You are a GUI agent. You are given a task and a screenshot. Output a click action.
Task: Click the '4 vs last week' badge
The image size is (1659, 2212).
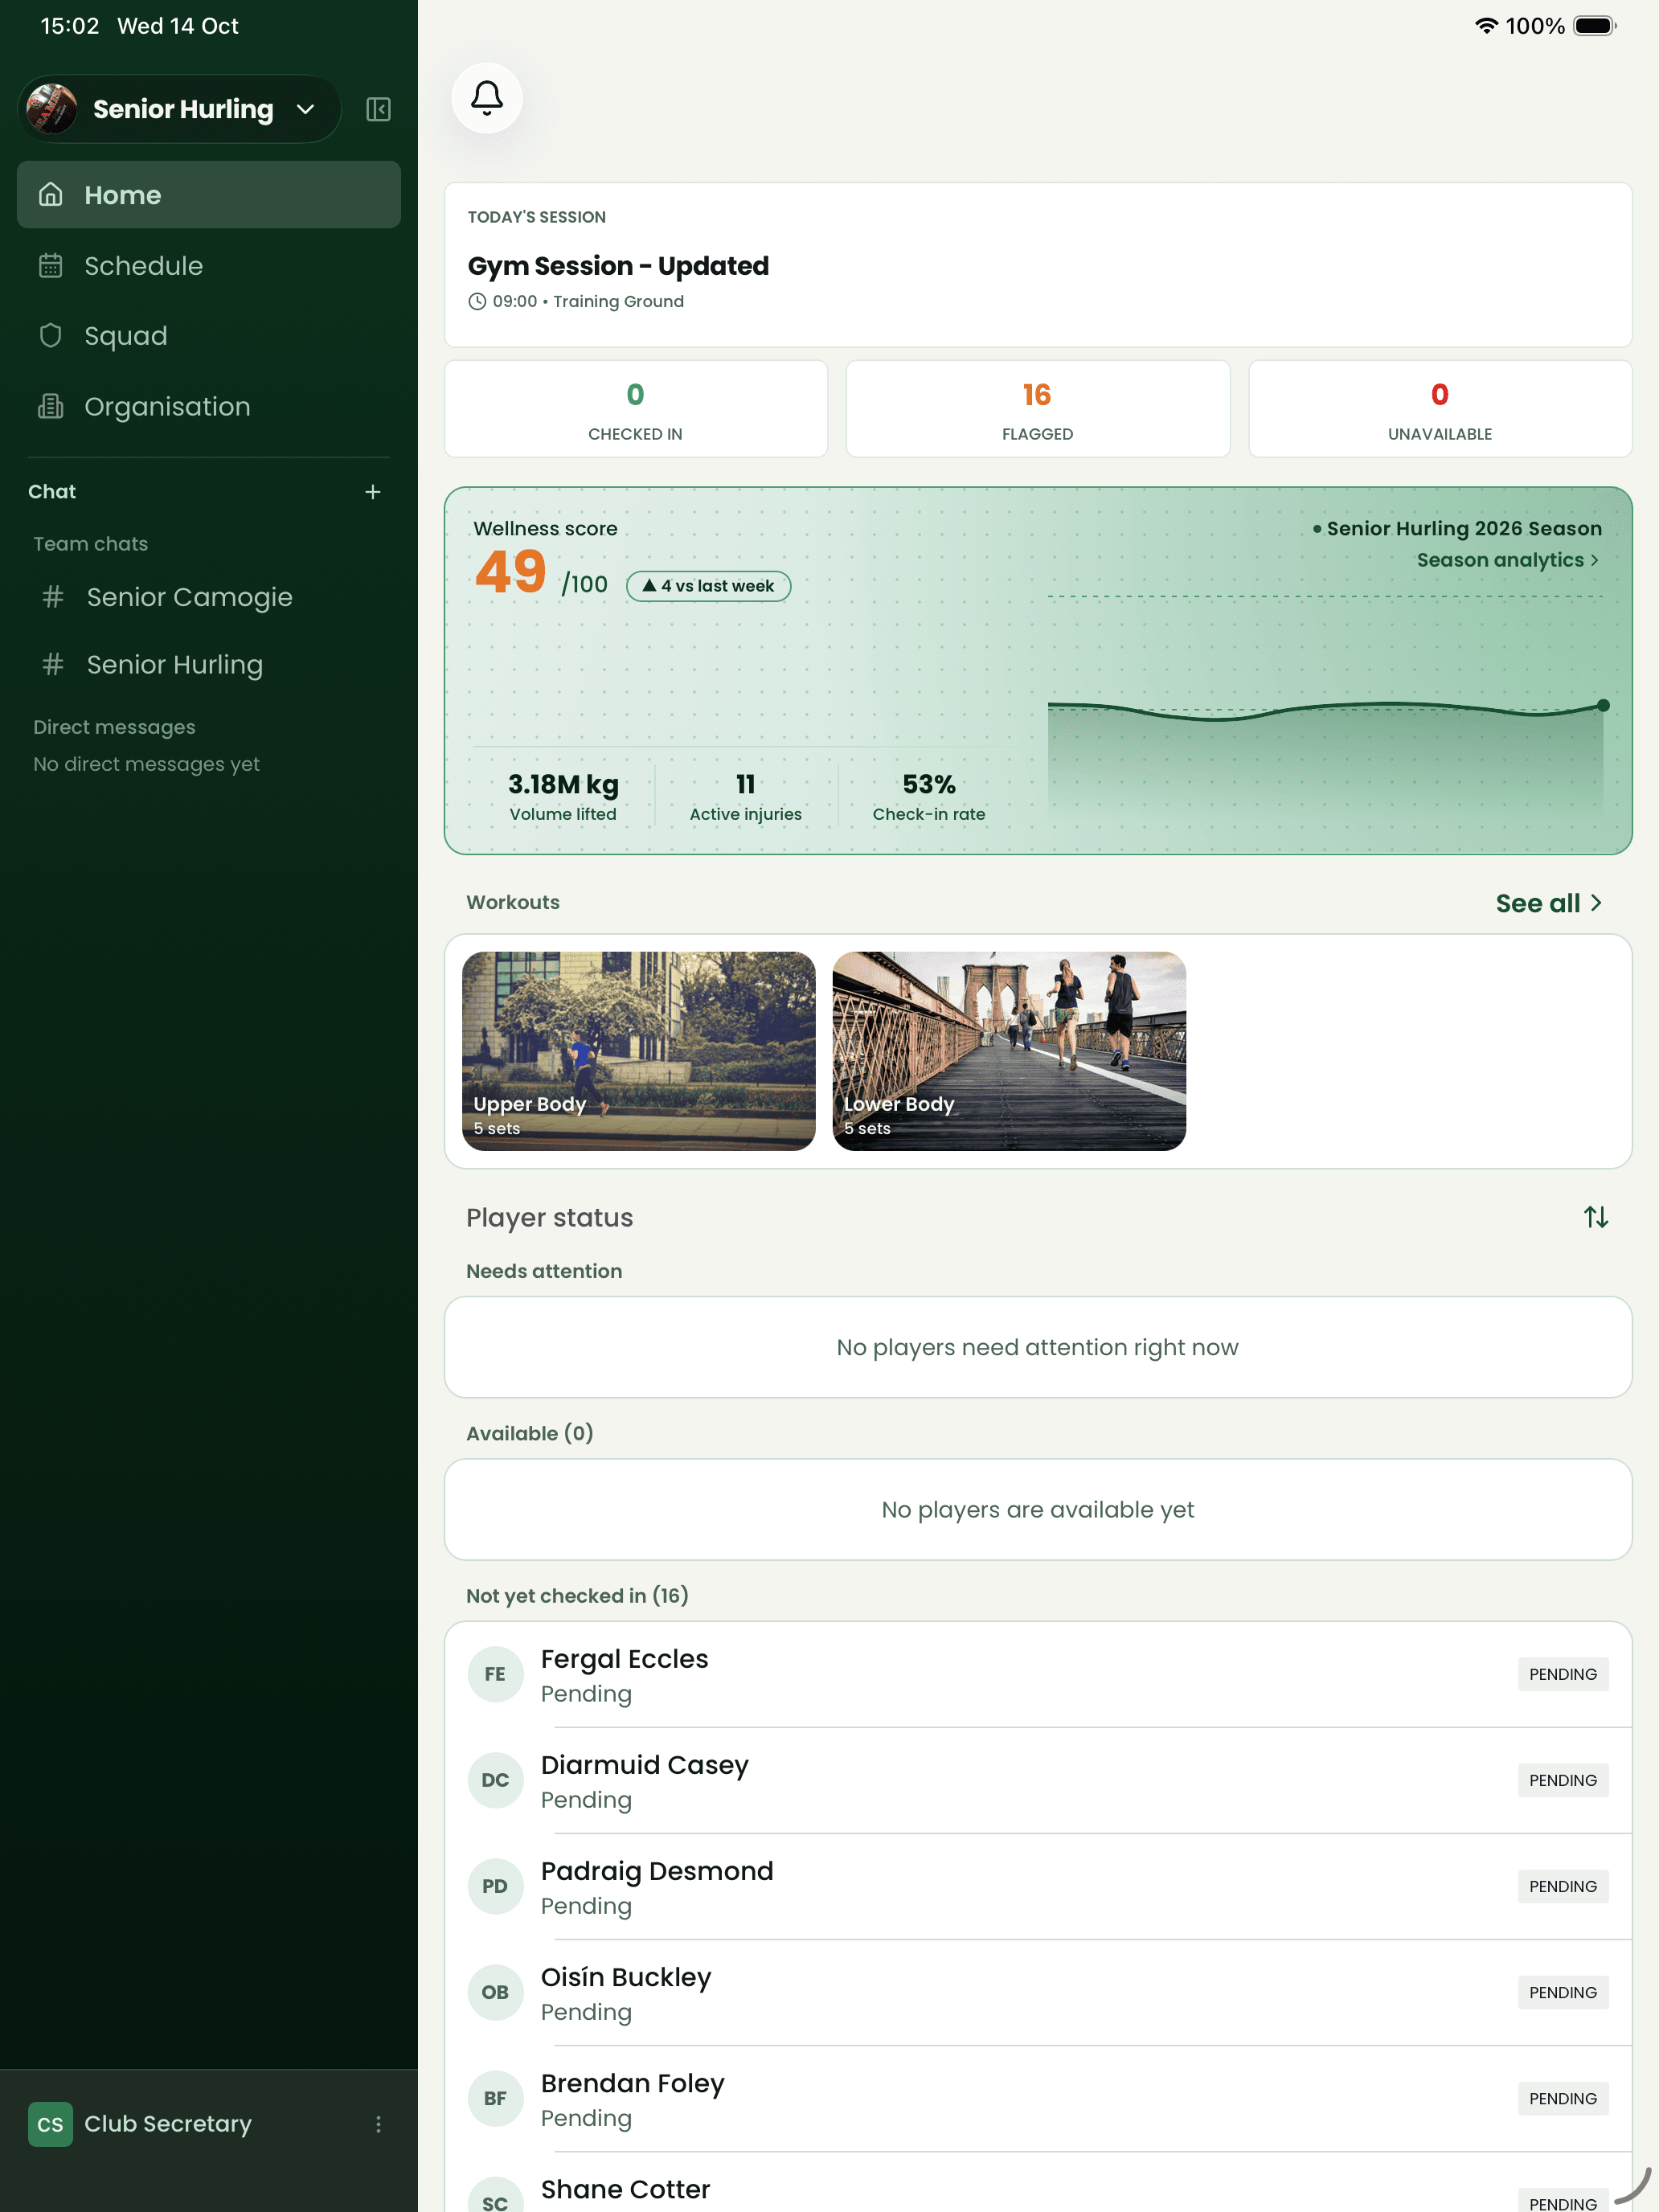pos(708,586)
